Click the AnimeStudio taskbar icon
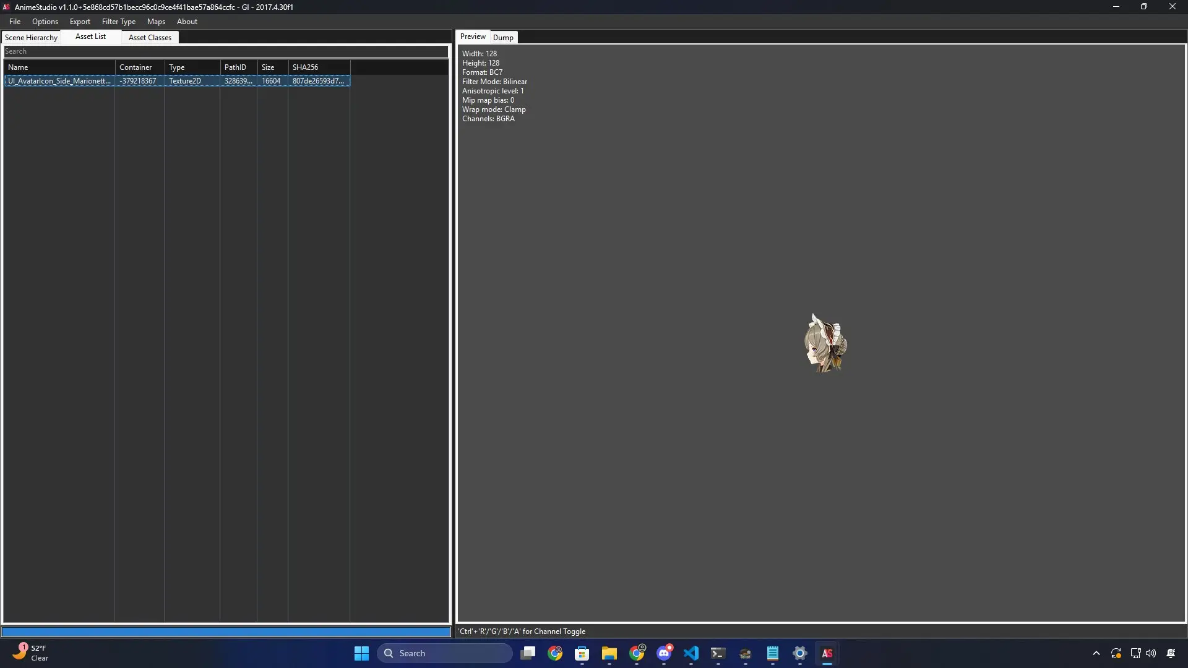Screen dimensions: 1188x668 click(827, 653)
